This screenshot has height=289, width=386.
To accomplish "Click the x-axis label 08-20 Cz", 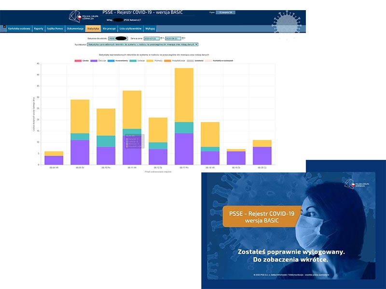I will pos(262,168).
